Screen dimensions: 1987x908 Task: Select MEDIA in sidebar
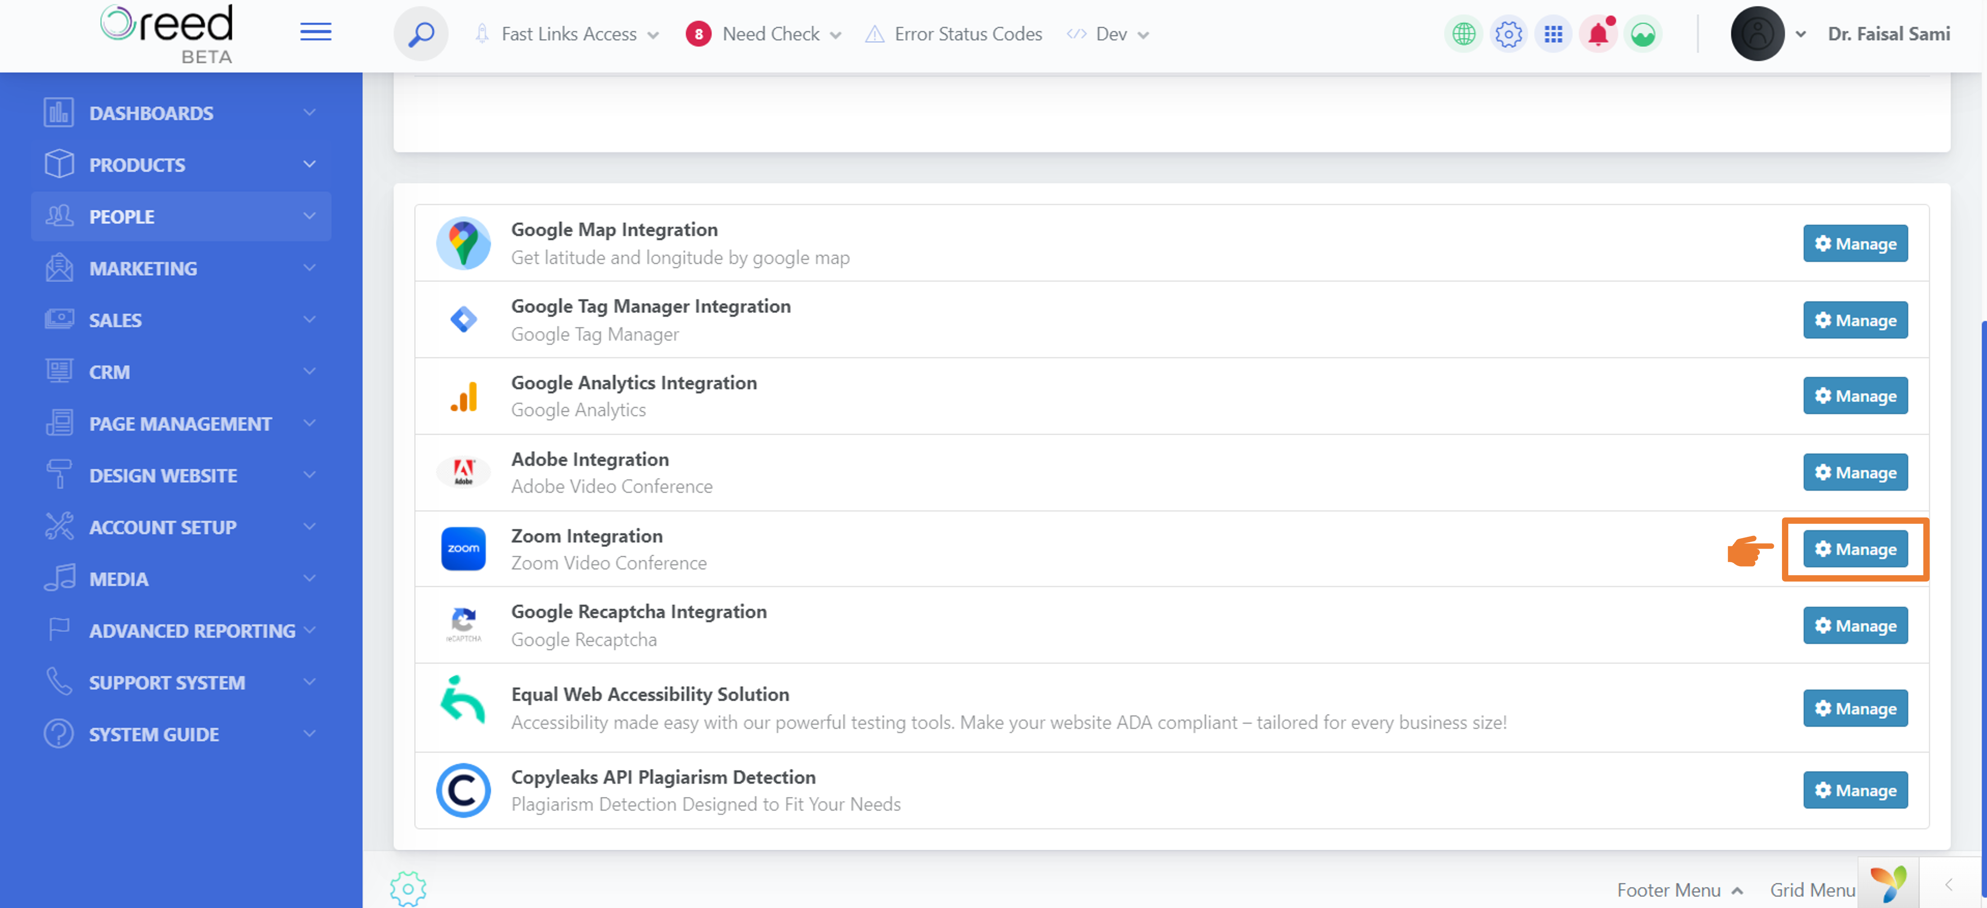(119, 578)
